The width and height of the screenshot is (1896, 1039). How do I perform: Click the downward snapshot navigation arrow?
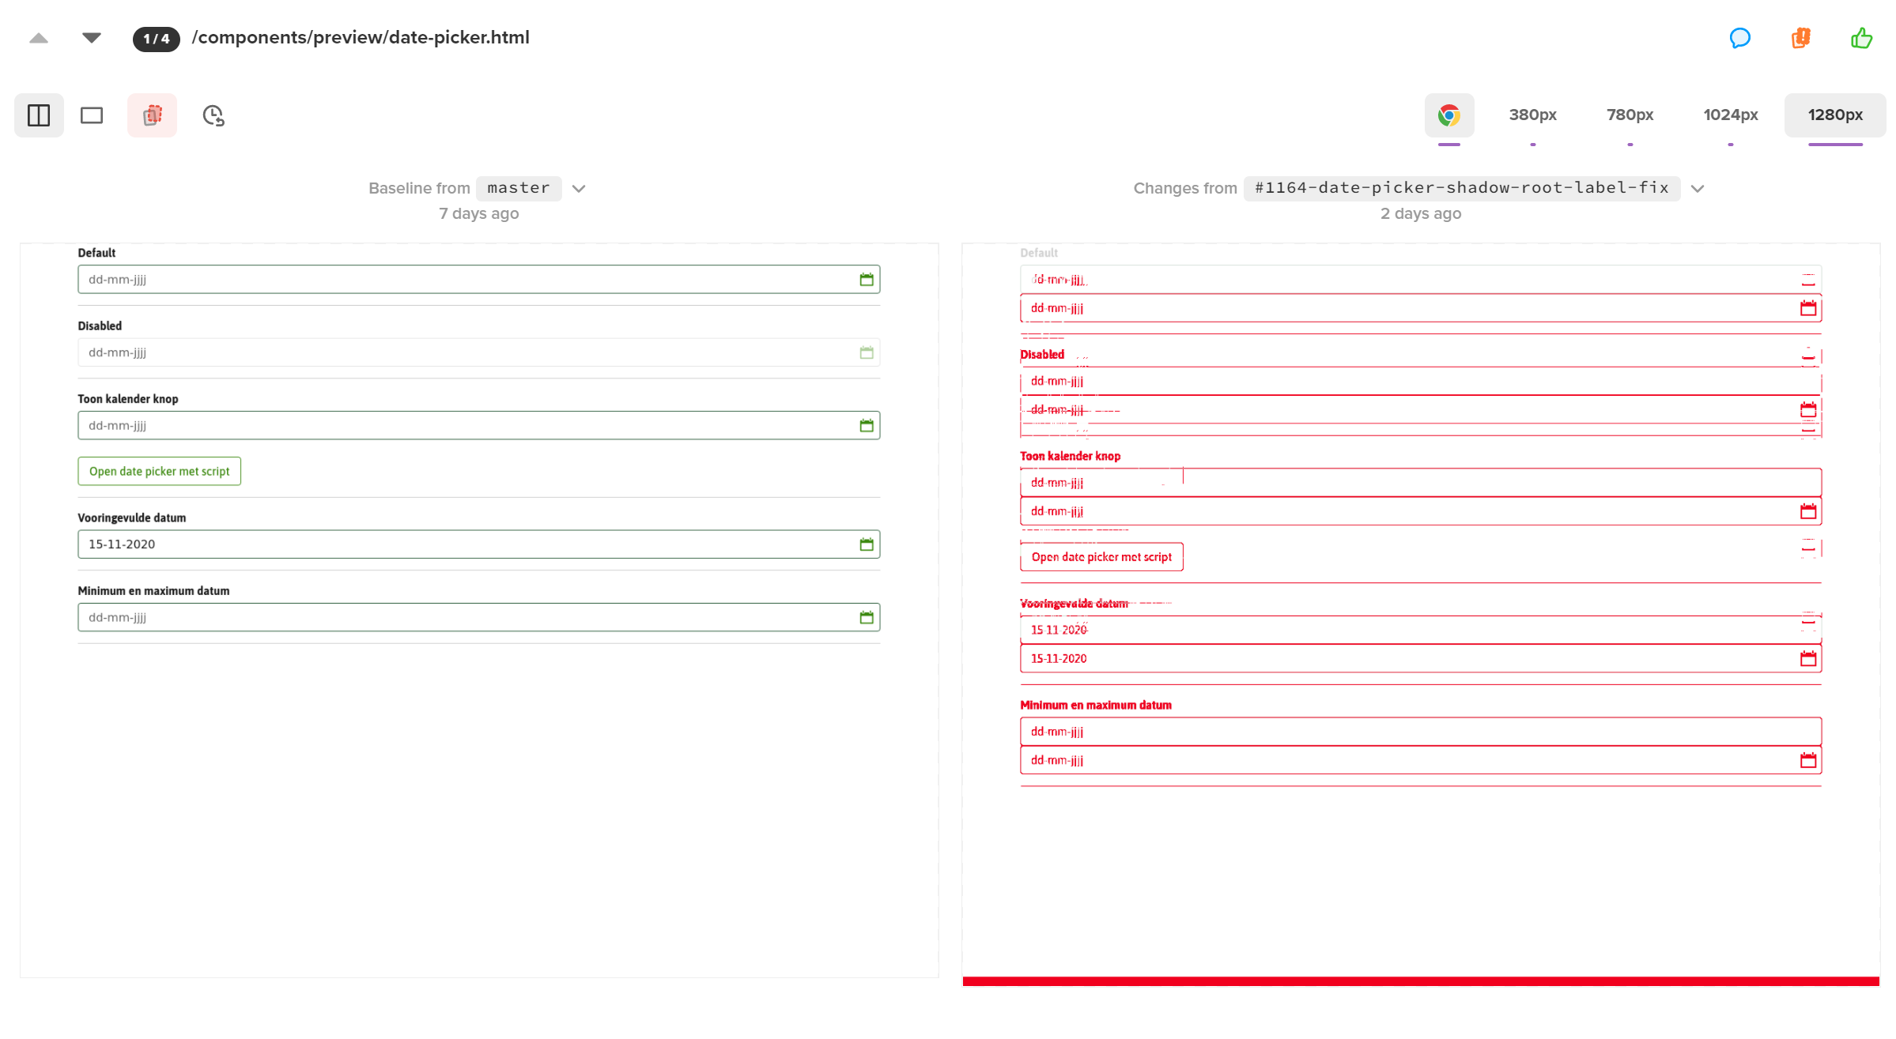(x=91, y=37)
